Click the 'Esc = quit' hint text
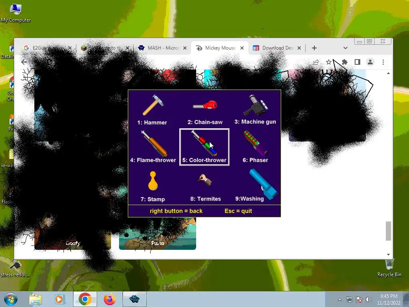The image size is (409, 307). pyautogui.click(x=238, y=211)
